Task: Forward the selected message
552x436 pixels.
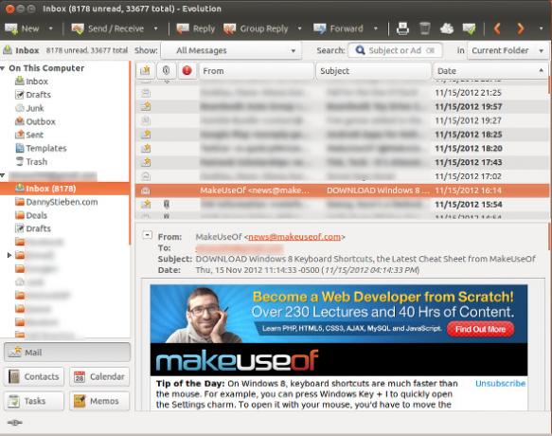Action: point(338,28)
